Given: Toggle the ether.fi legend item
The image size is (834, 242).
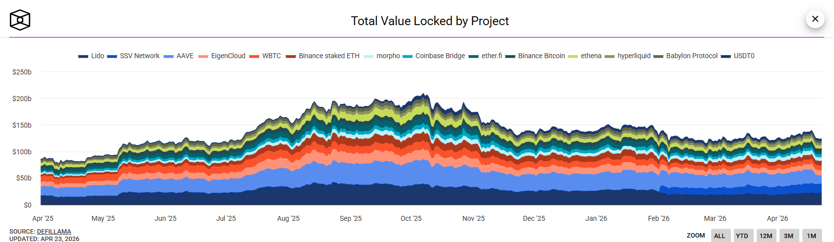Looking at the screenshot, I should pyautogui.click(x=485, y=56).
